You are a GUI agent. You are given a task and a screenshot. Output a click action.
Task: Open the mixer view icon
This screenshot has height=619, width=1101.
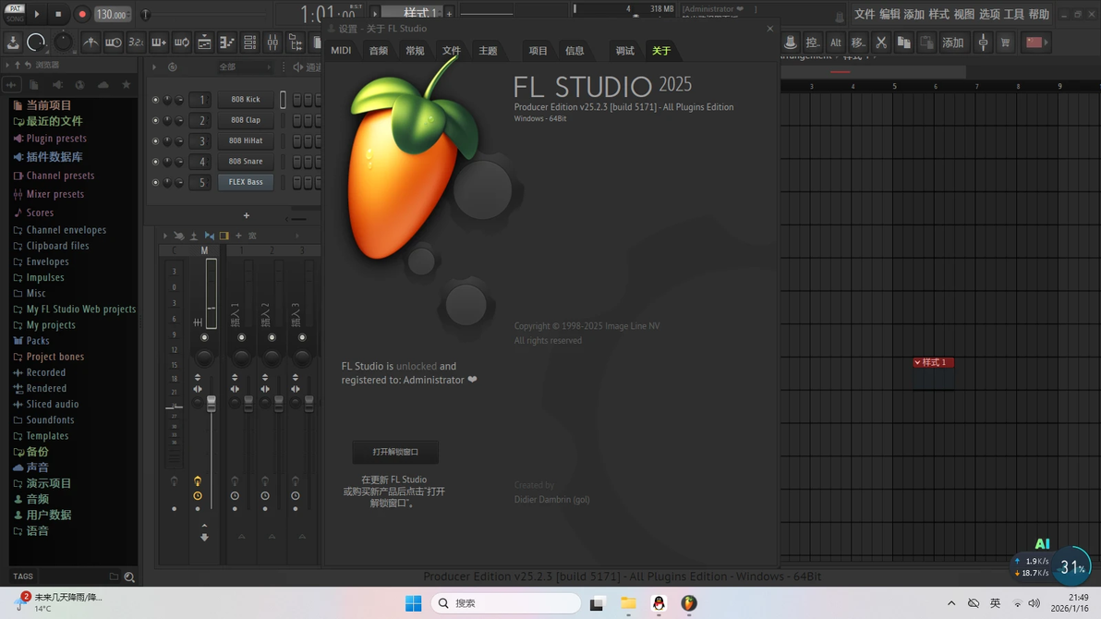click(272, 42)
